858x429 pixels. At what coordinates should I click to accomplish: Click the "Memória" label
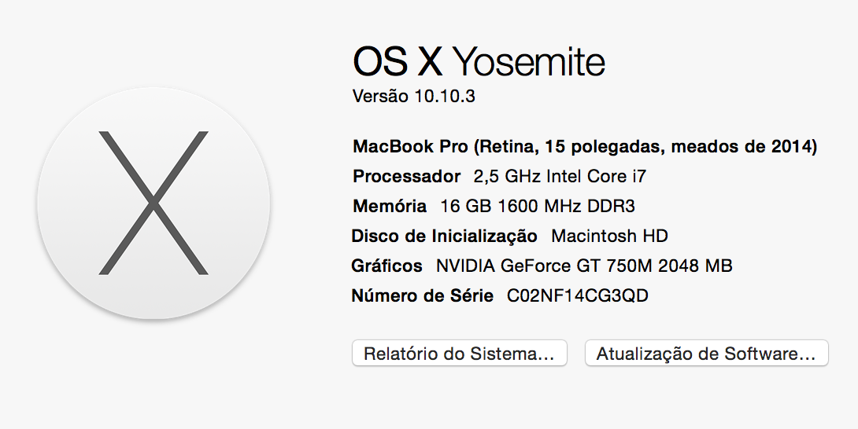pos(390,207)
